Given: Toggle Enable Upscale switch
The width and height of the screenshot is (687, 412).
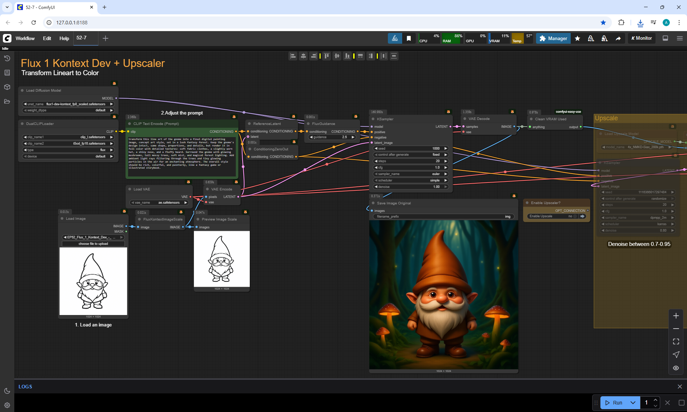Looking at the screenshot, I should point(575,216).
